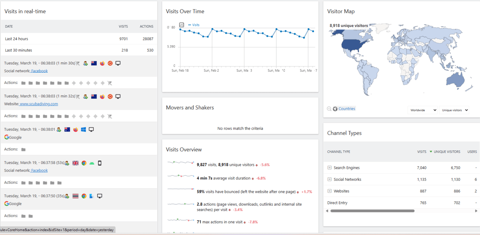
Task: Open the Unique visitors metric dropdown
Action: [454, 110]
